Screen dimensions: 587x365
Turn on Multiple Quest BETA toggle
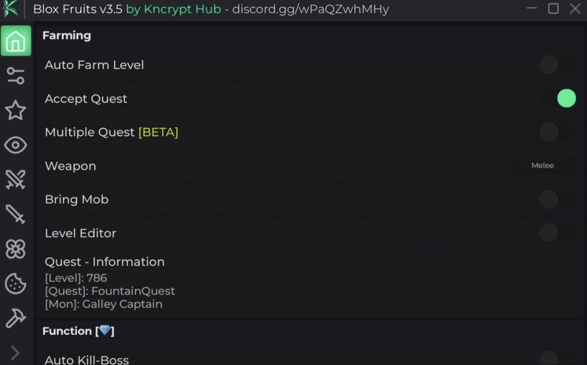[557, 132]
